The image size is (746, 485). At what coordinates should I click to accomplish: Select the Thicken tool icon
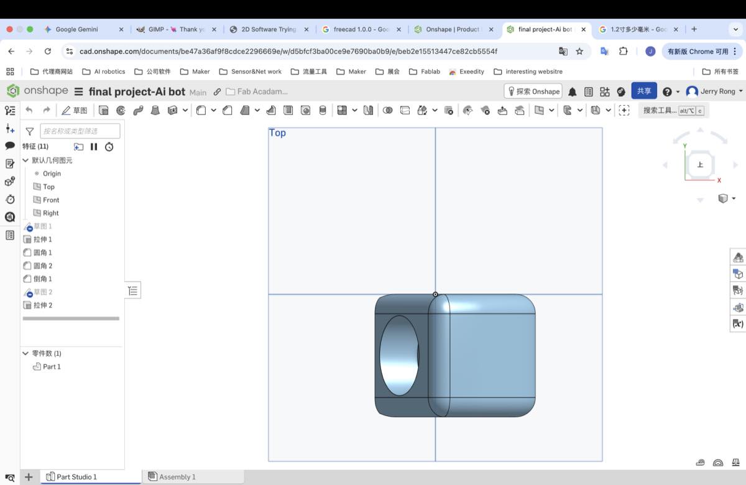(x=172, y=111)
